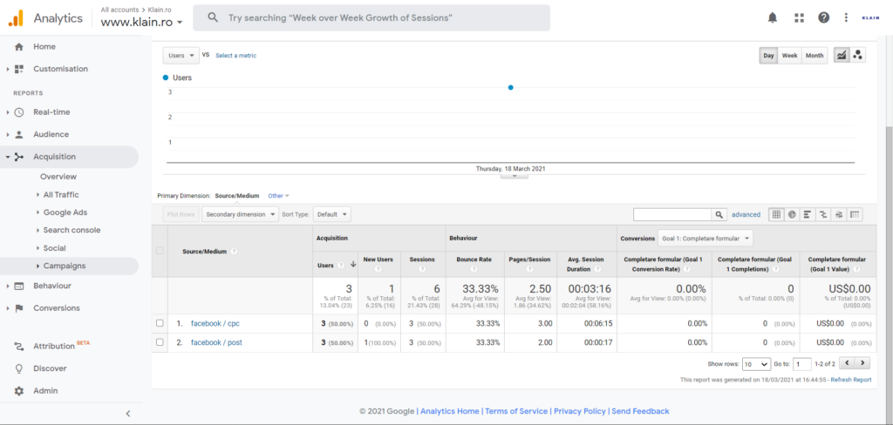The image size is (893, 425).
Task: Open the Goal 1: Completare formular dropdown
Action: tap(705, 239)
